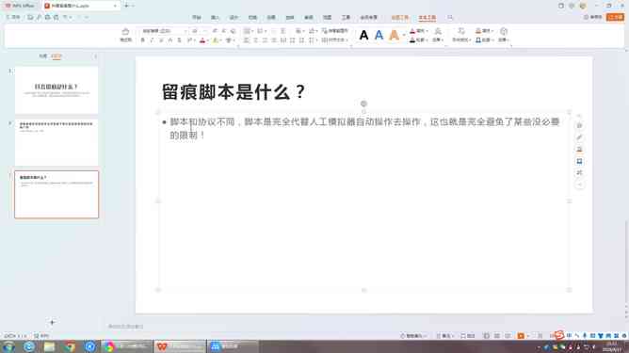Image resolution: width=629 pixels, height=353 pixels.
Task: Select slide 2 thumbnail
Action: [x=56, y=143]
